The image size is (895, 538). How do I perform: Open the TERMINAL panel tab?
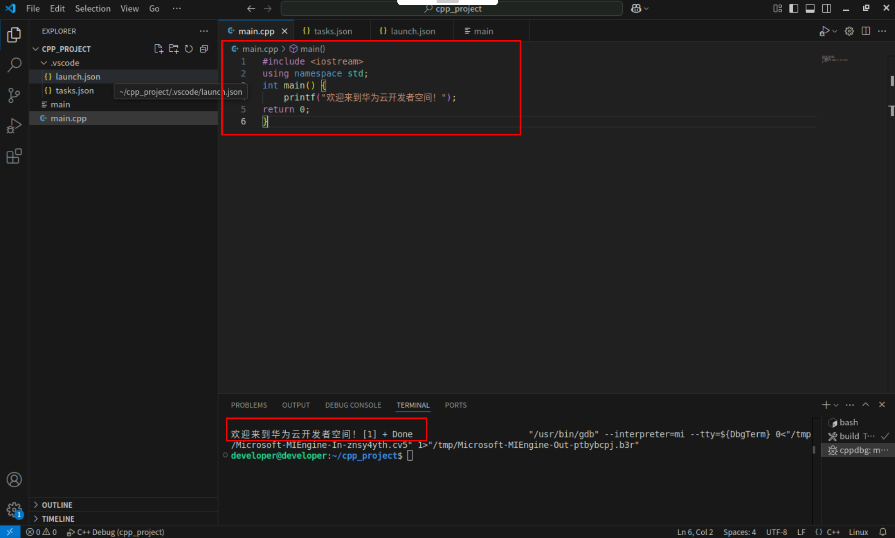pyautogui.click(x=413, y=405)
